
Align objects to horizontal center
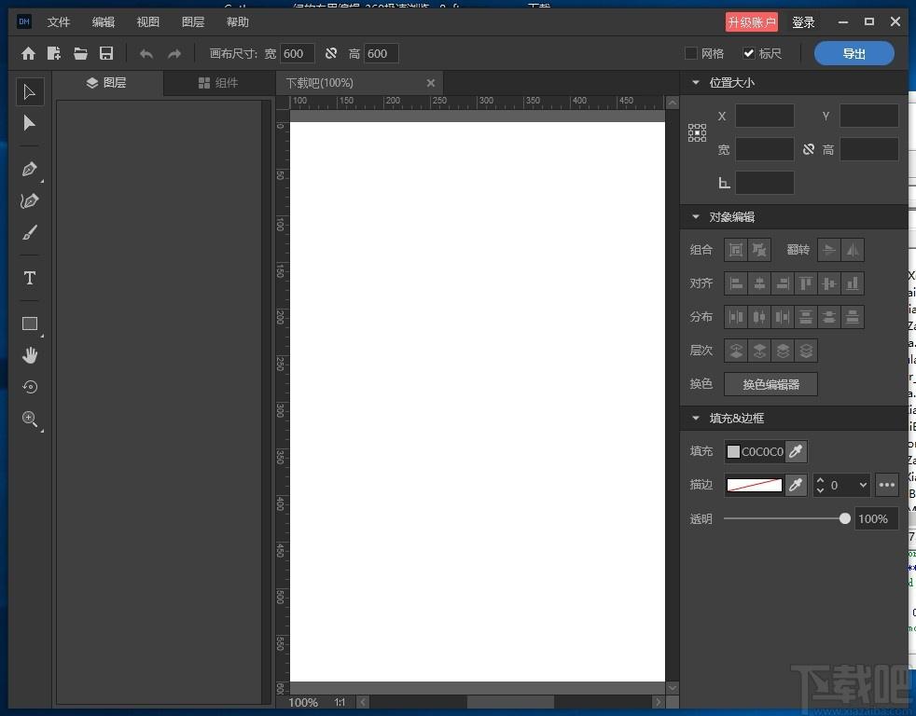click(x=759, y=283)
